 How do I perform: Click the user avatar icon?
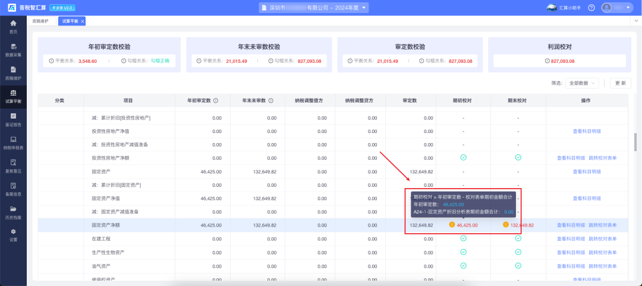(x=606, y=8)
